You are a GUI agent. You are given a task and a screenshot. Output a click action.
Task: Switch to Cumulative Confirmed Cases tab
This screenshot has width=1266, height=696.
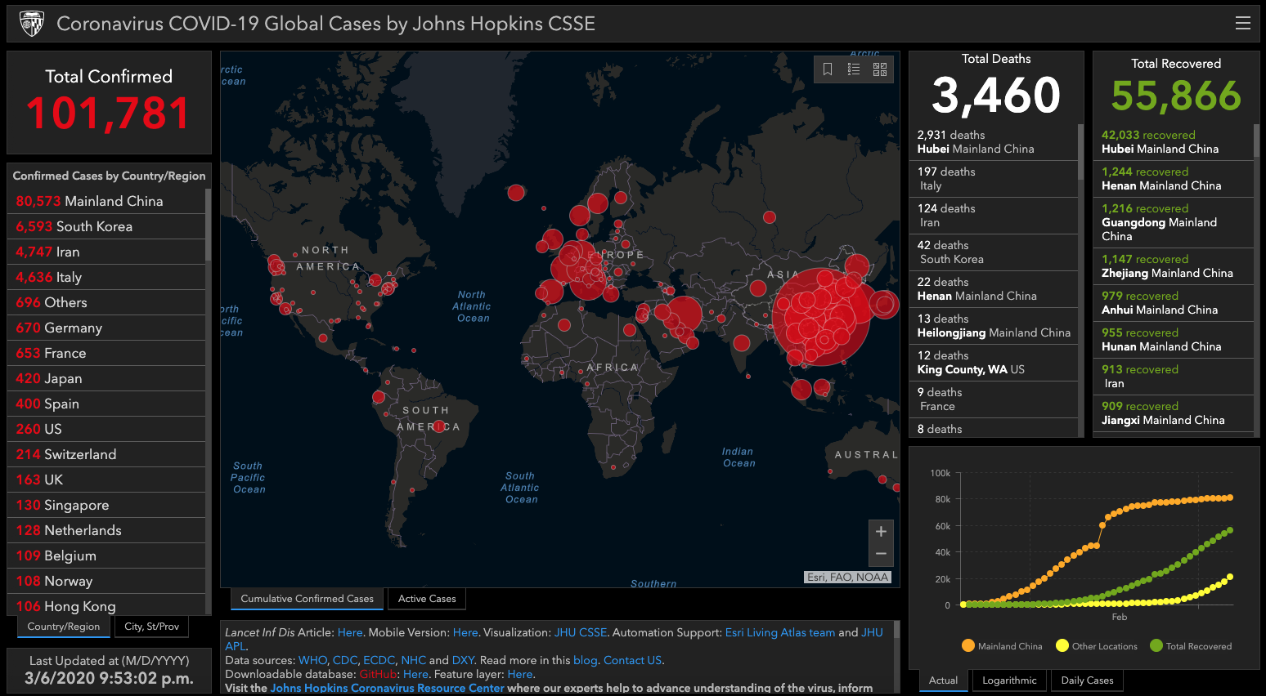307,599
